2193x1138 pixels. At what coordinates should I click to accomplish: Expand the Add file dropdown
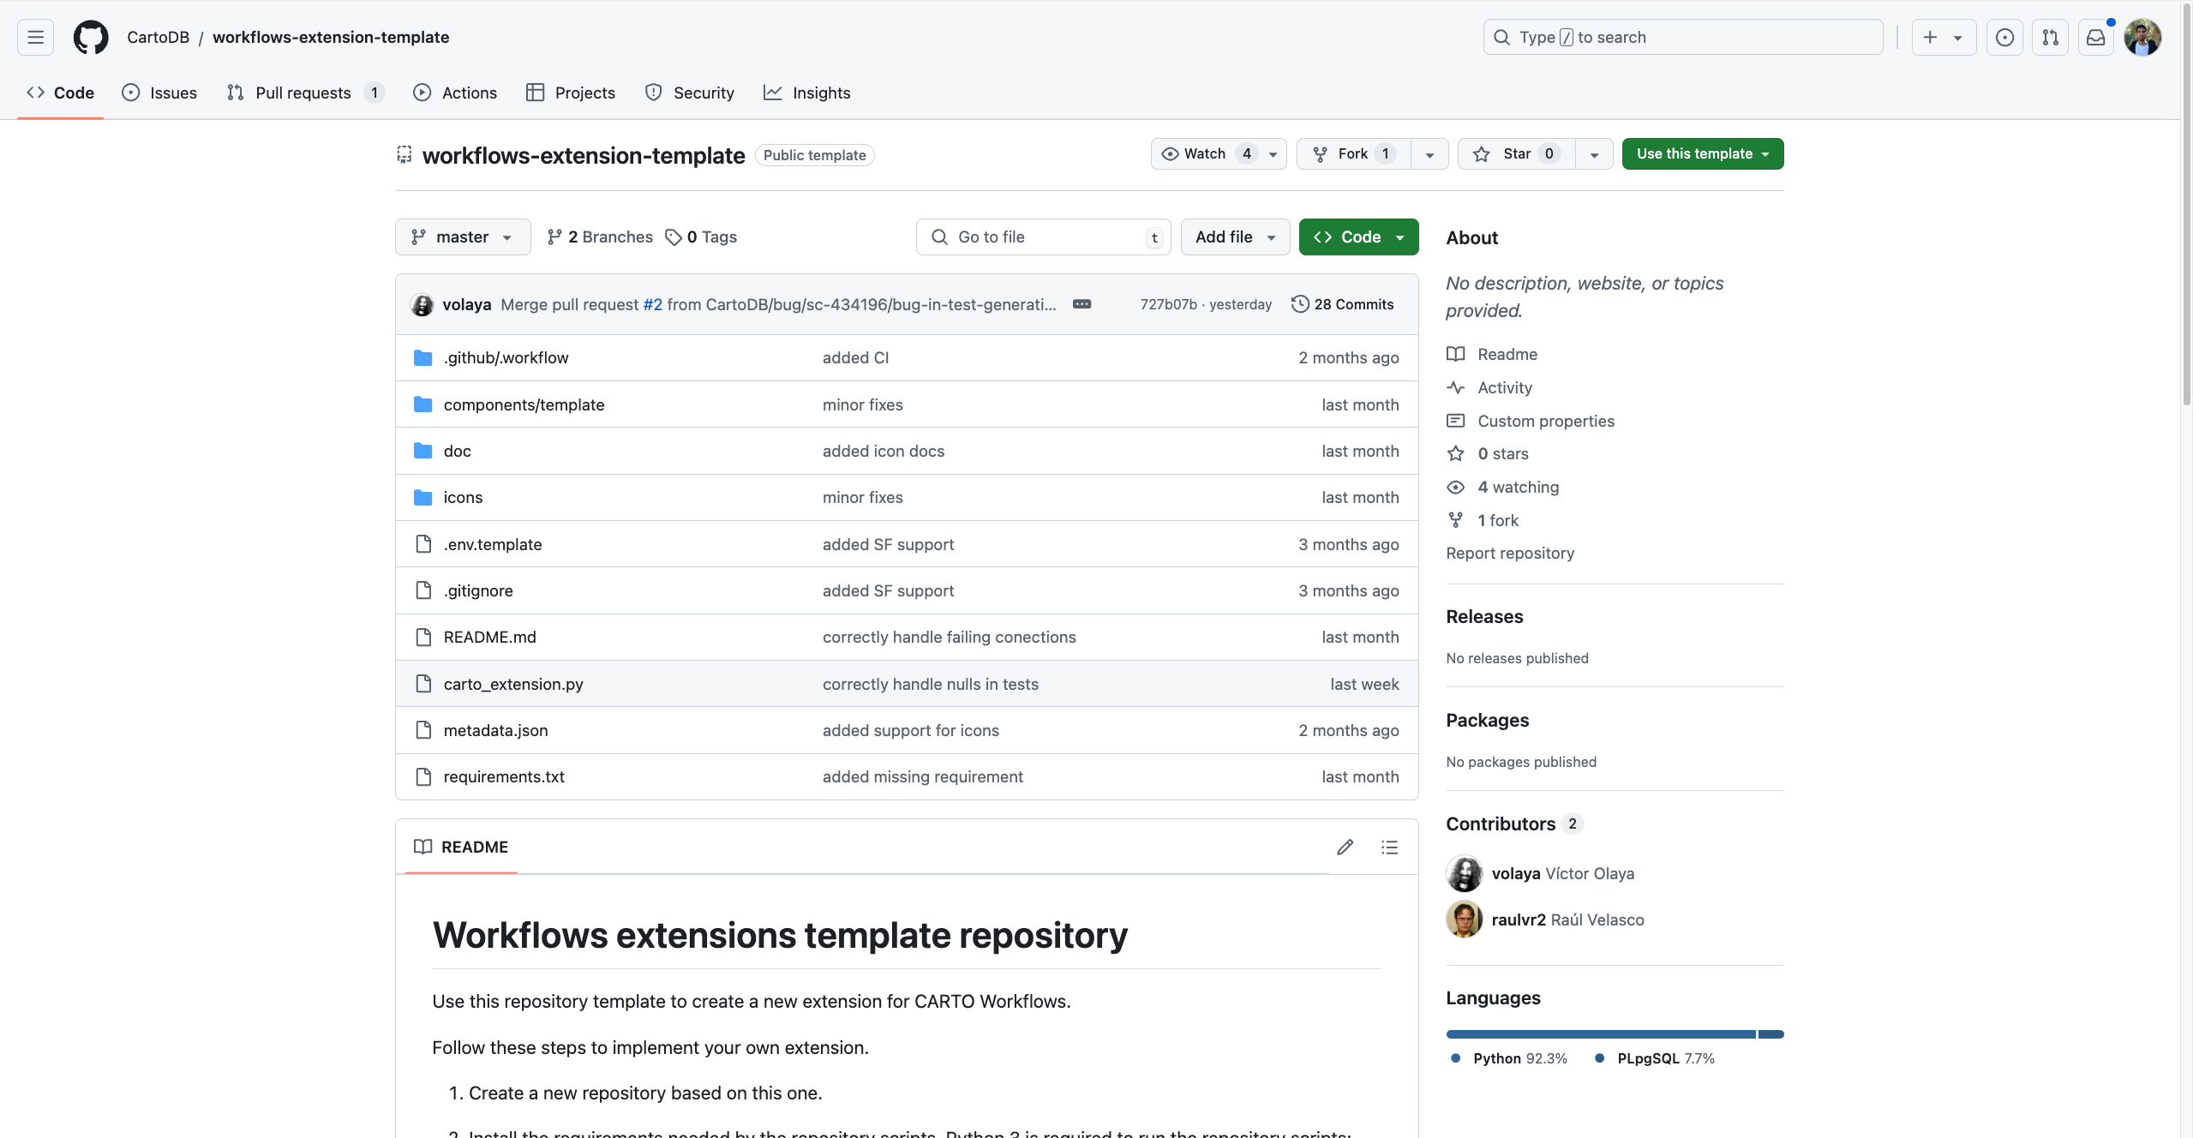[1235, 237]
